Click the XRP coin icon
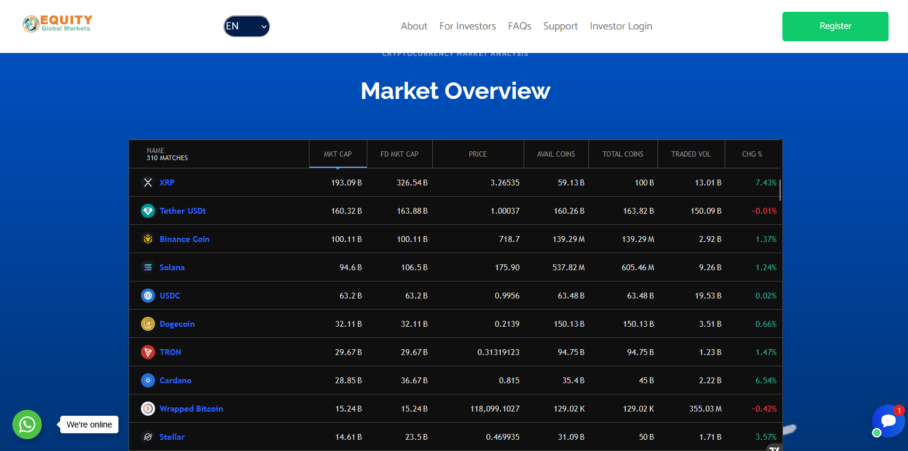 [148, 183]
